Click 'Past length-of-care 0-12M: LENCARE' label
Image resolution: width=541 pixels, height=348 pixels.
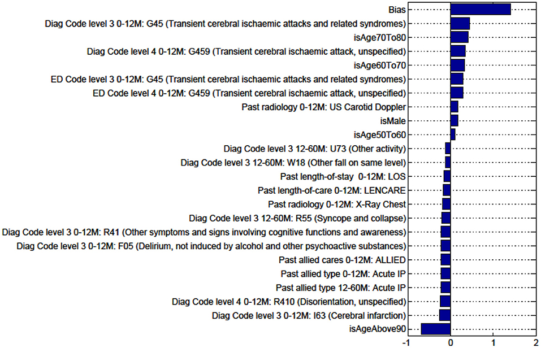tap(332, 190)
